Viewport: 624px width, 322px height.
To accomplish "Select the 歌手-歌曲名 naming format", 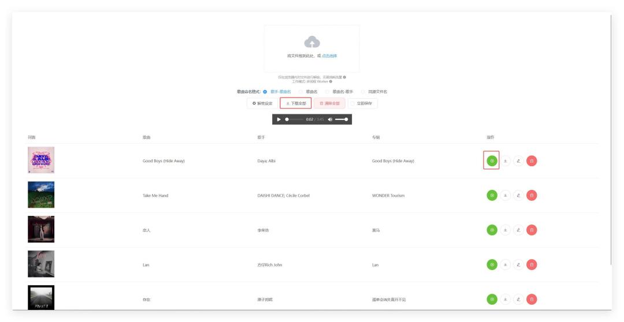I will 265,92.
